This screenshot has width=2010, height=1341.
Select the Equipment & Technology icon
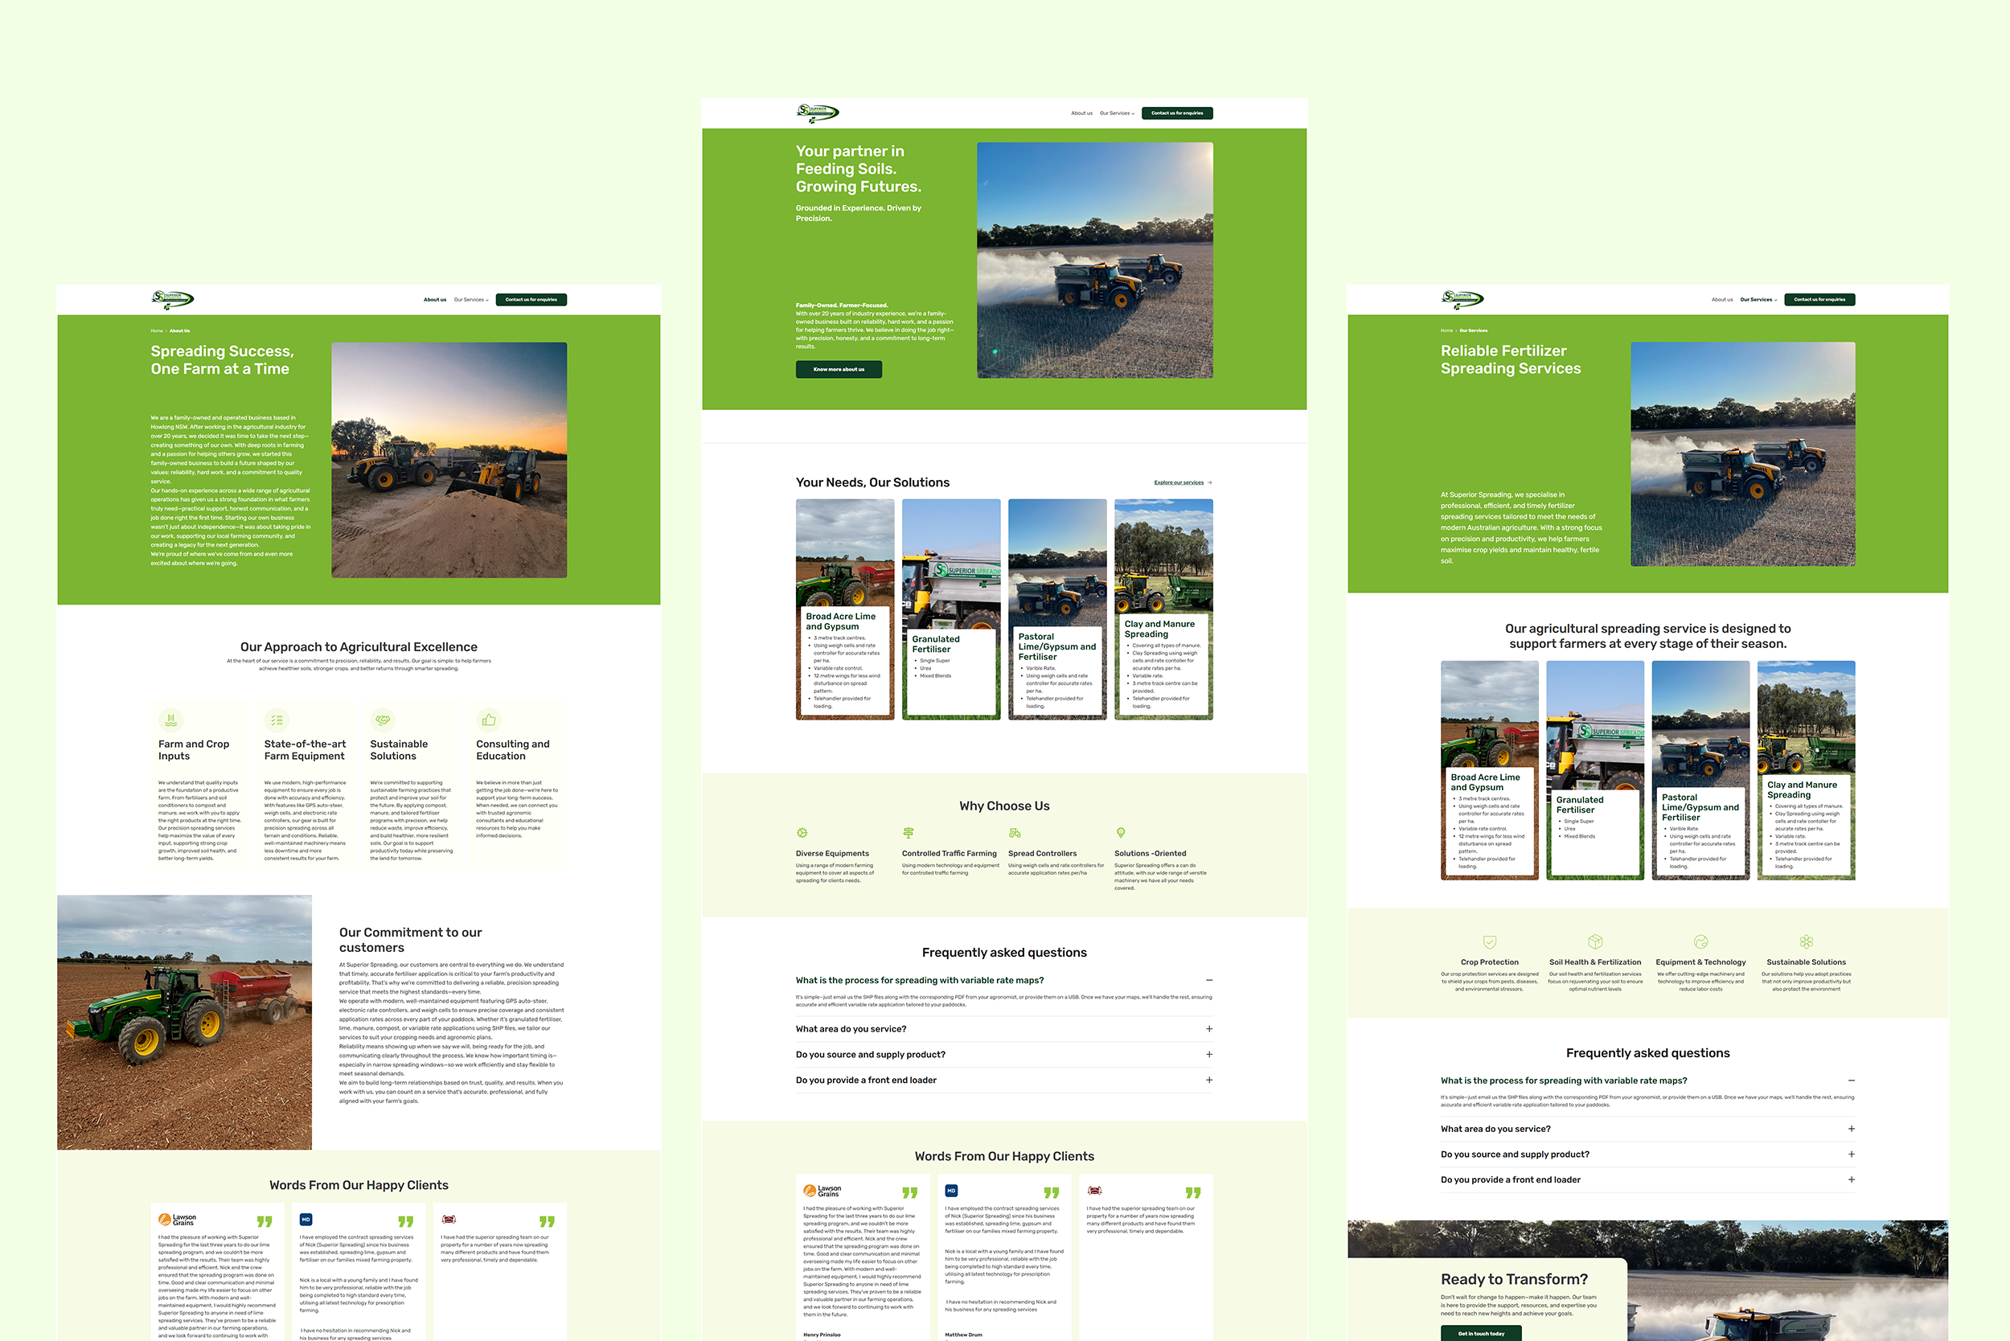pos(1700,941)
